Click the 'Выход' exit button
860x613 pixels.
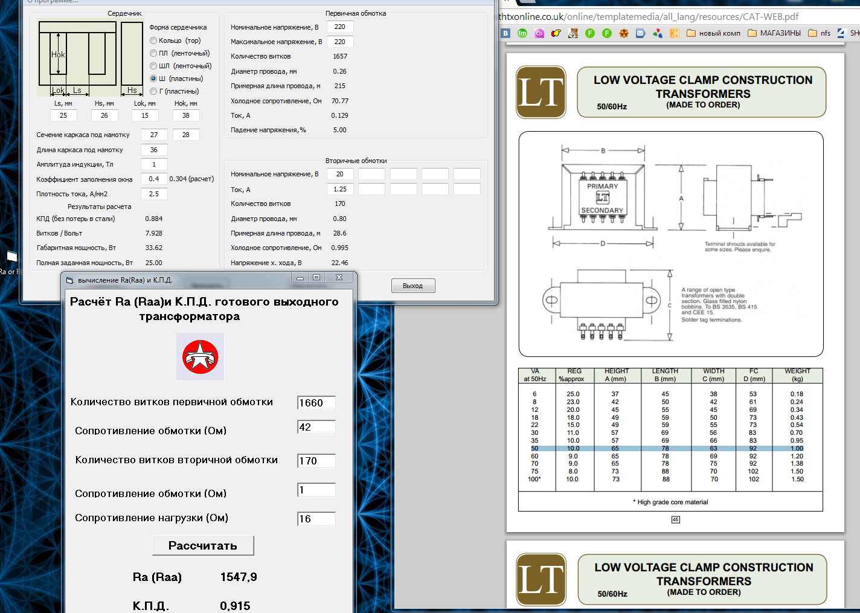[x=413, y=286]
